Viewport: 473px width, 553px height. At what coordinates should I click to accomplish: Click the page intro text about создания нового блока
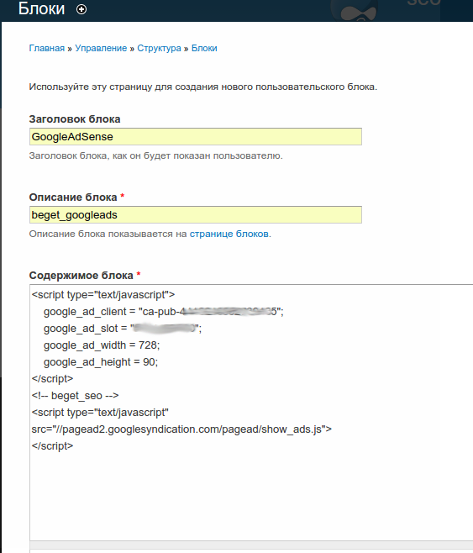pyautogui.click(x=203, y=87)
